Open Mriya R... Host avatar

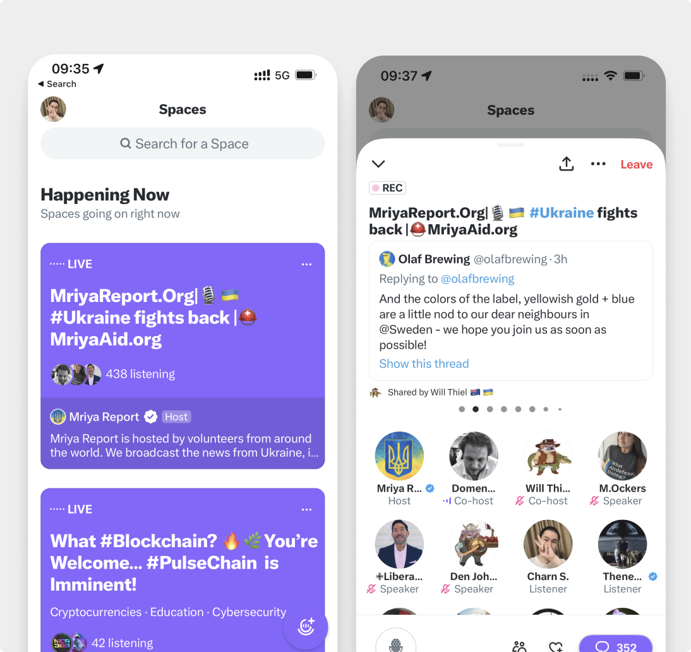coord(399,456)
